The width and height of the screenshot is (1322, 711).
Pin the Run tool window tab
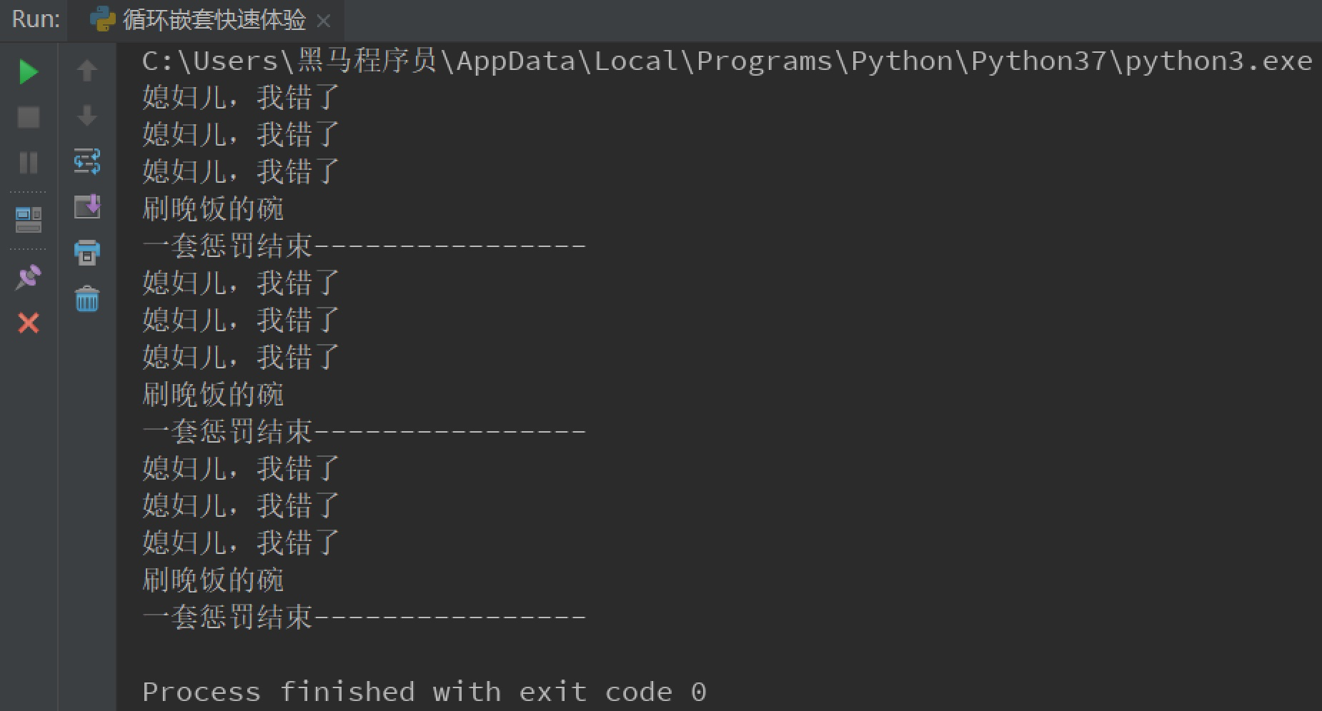click(29, 277)
